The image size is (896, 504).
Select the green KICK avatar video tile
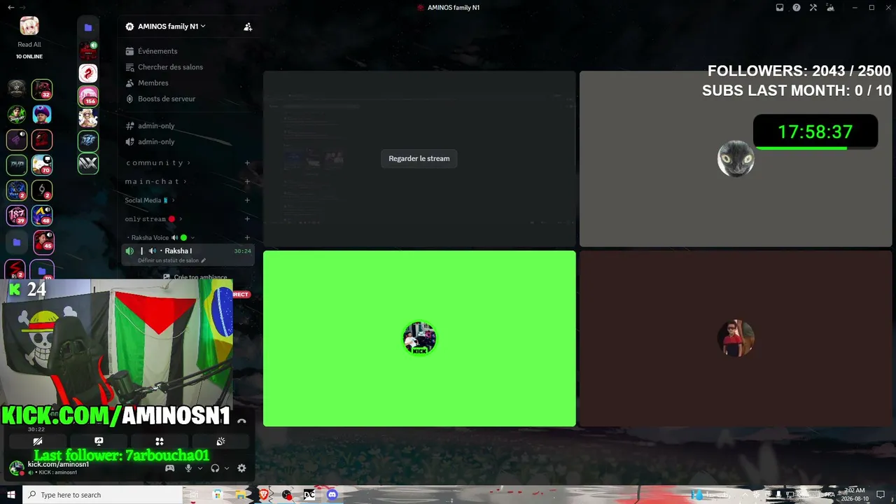(x=419, y=339)
